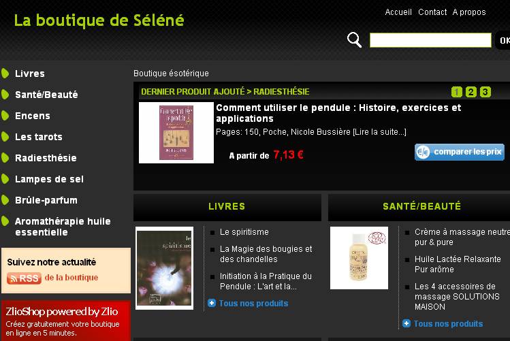Viewport: 510px width, 341px height.
Task: Click the green leaf bullet next to Livres
Action: pos(5,74)
